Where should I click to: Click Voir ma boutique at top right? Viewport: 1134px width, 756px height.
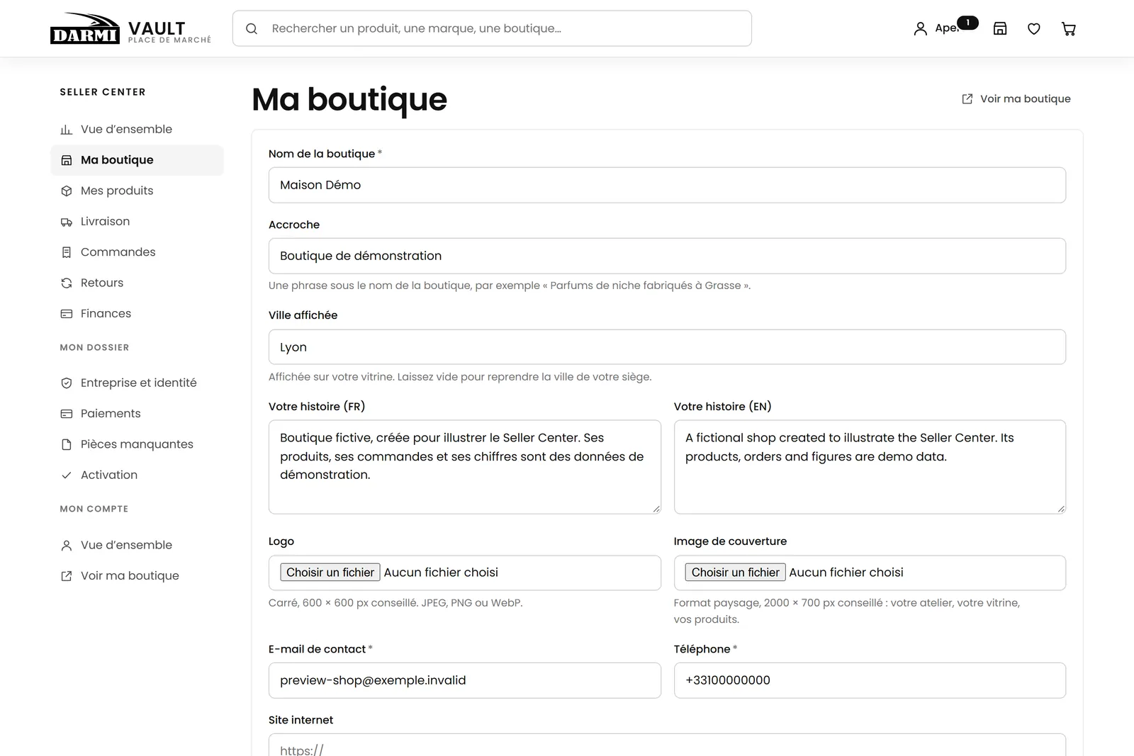click(1016, 99)
